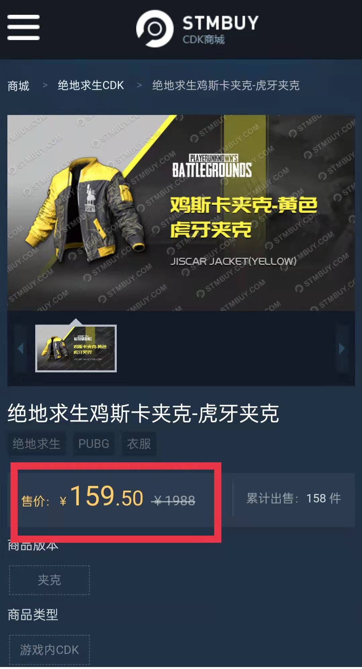The height and width of the screenshot is (669, 362).
Task: Click the 绝地求生 tag
Action: point(37,444)
